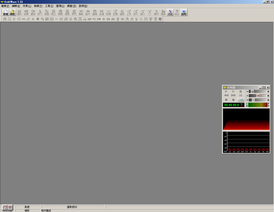Viewport: 274px width, 212px height.
Task: Open the Control properties button
Action: tap(241, 100)
